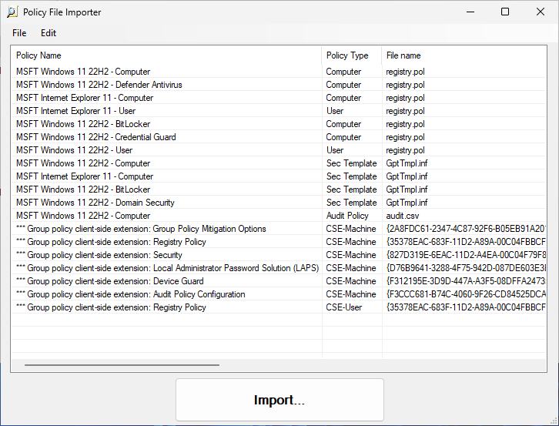Close the Policy File Importer window
559x426 pixels.
[541, 12]
